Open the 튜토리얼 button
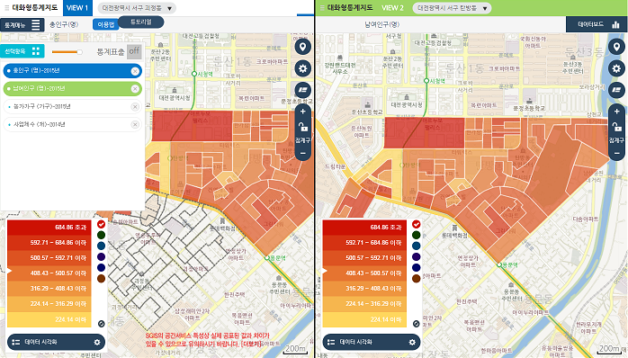 click(x=140, y=22)
